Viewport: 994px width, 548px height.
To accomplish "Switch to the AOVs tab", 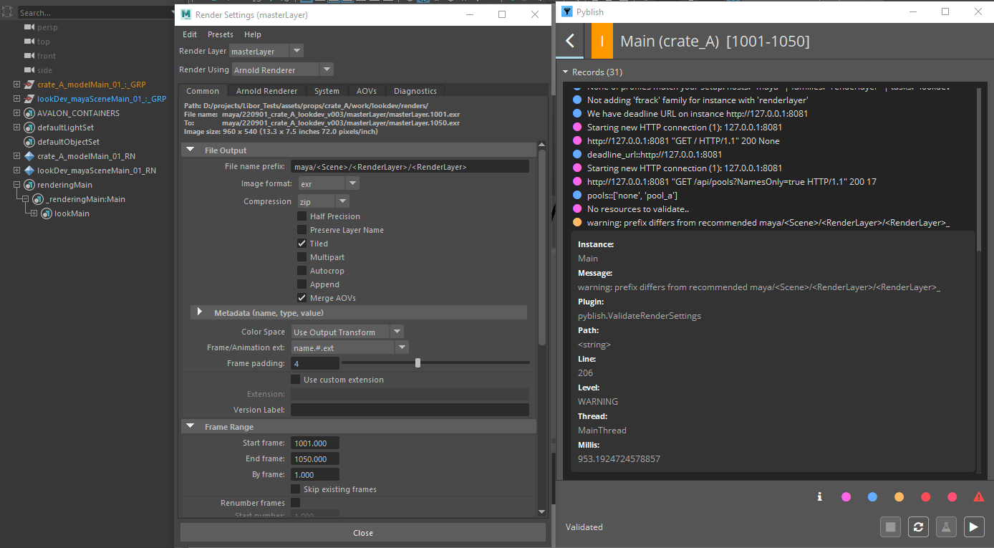I will 367,91.
